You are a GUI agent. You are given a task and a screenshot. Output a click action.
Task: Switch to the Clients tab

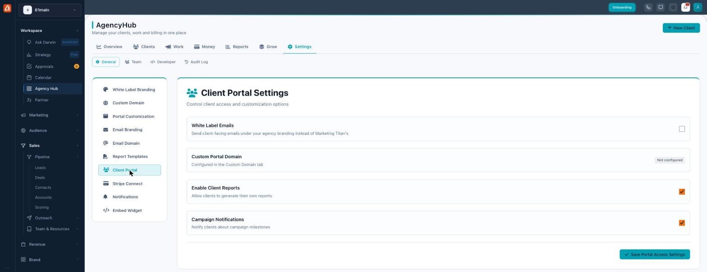click(144, 47)
